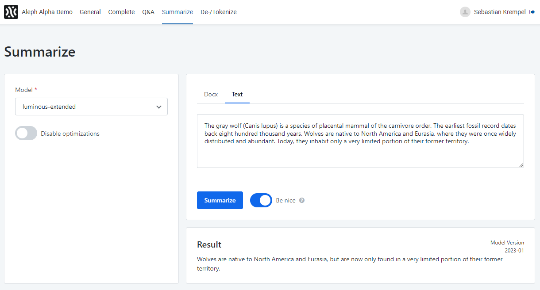
Task: Click the Sebastian Krempel username
Action: [500, 12]
